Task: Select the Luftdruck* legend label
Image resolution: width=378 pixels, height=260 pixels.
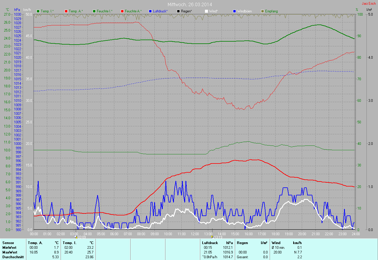Action: [x=160, y=11]
